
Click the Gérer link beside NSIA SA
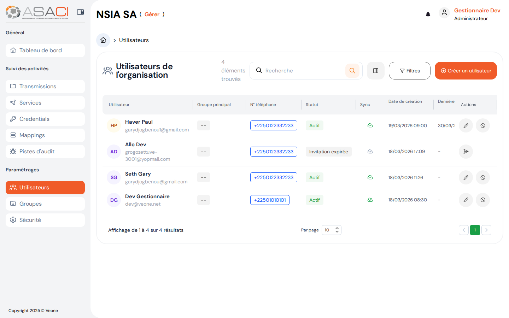coord(152,14)
